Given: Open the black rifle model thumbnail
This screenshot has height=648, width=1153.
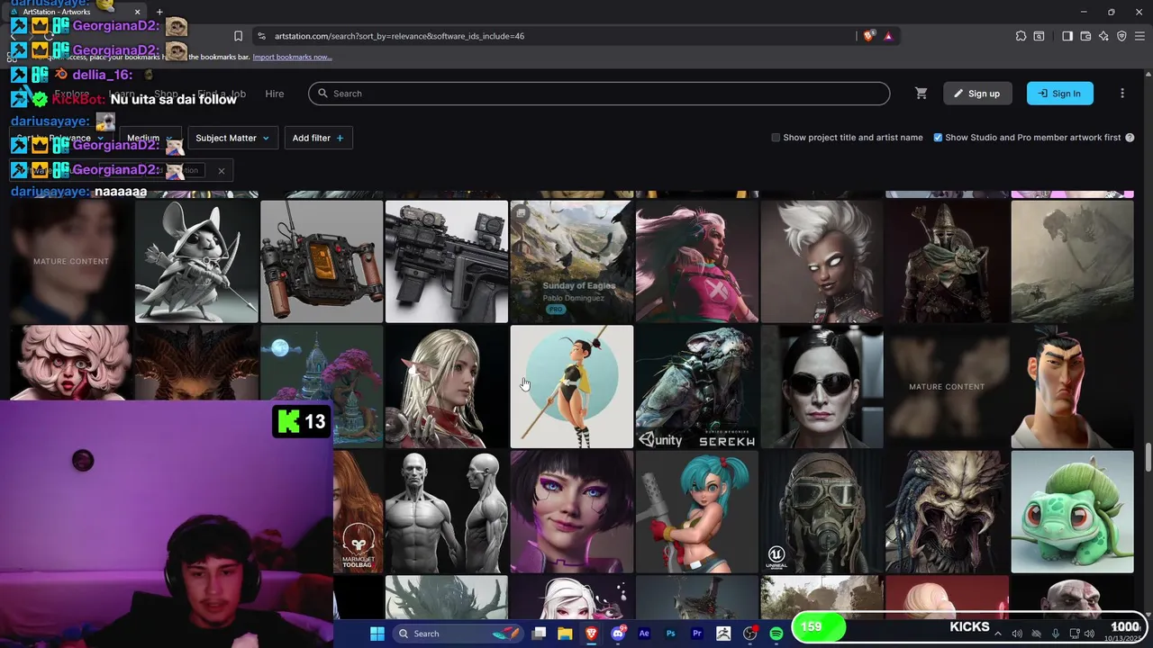Looking at the screenshot, I should click(447, 261).
